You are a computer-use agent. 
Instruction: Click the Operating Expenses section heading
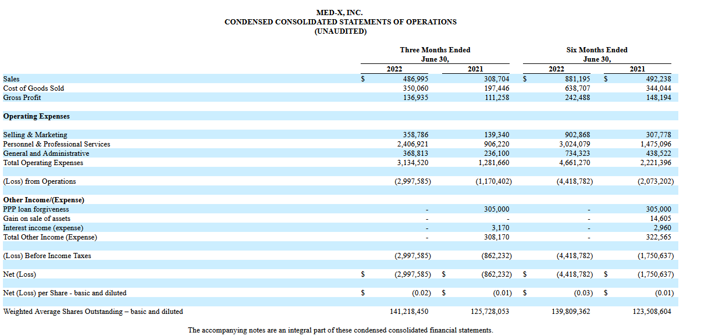[37, 116]
